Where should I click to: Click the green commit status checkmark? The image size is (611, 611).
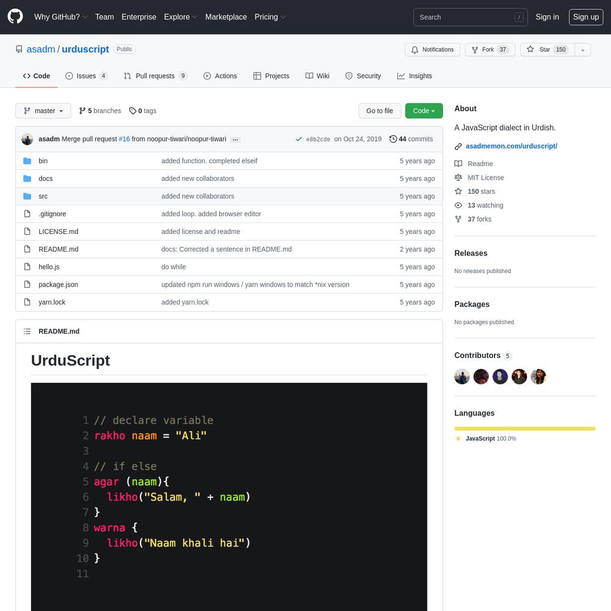pyautogui.click(x=299, y=139)
